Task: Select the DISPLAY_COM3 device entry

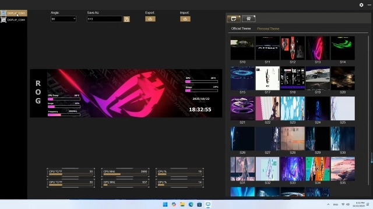Action: (x=13, y=13)
